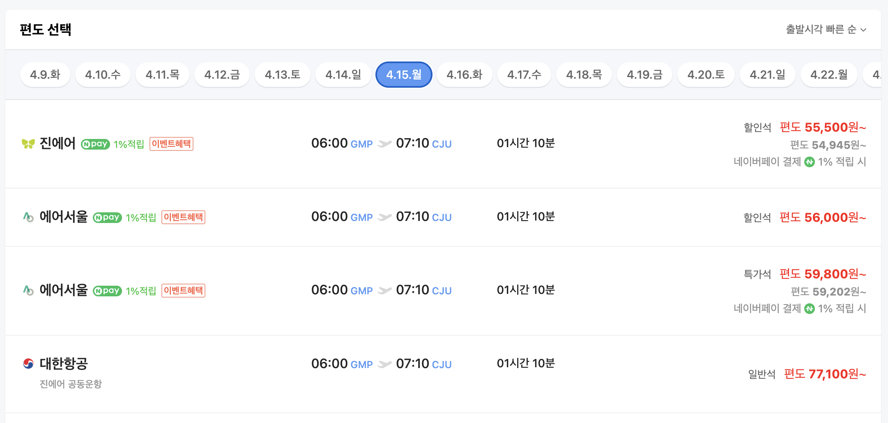
Task: Select the 4.18.목 date tab
Action: tap(584, 75)
